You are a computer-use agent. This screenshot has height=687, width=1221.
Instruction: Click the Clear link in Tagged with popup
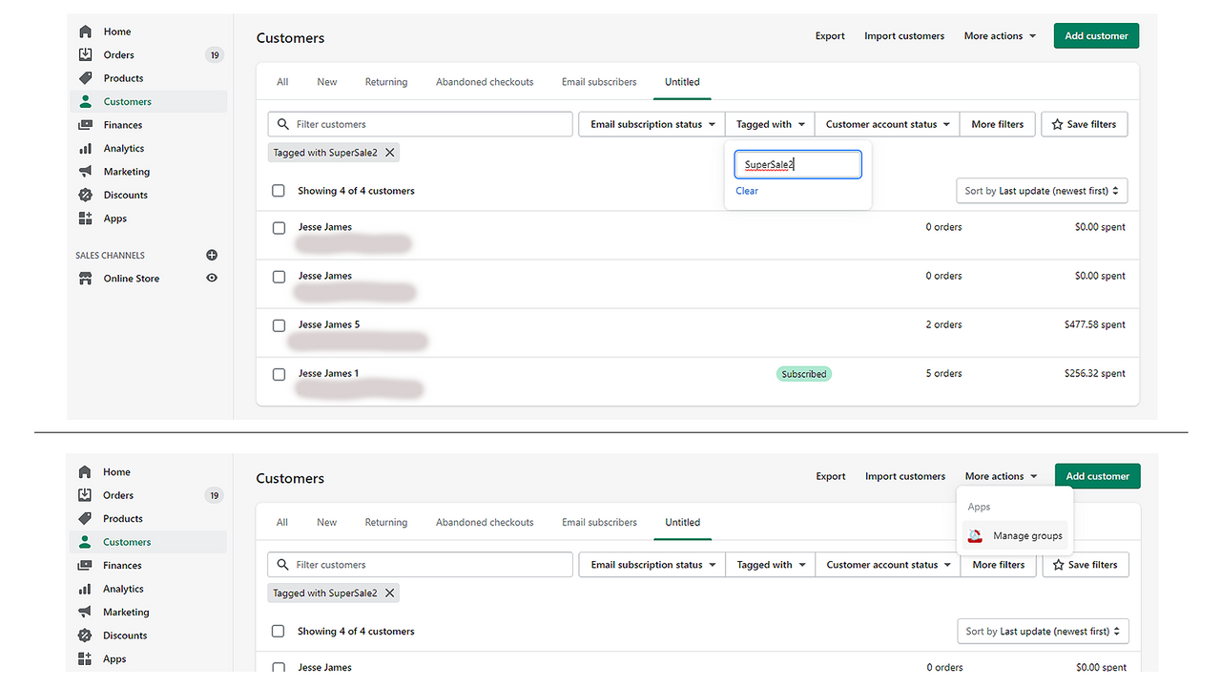[747, 191]
